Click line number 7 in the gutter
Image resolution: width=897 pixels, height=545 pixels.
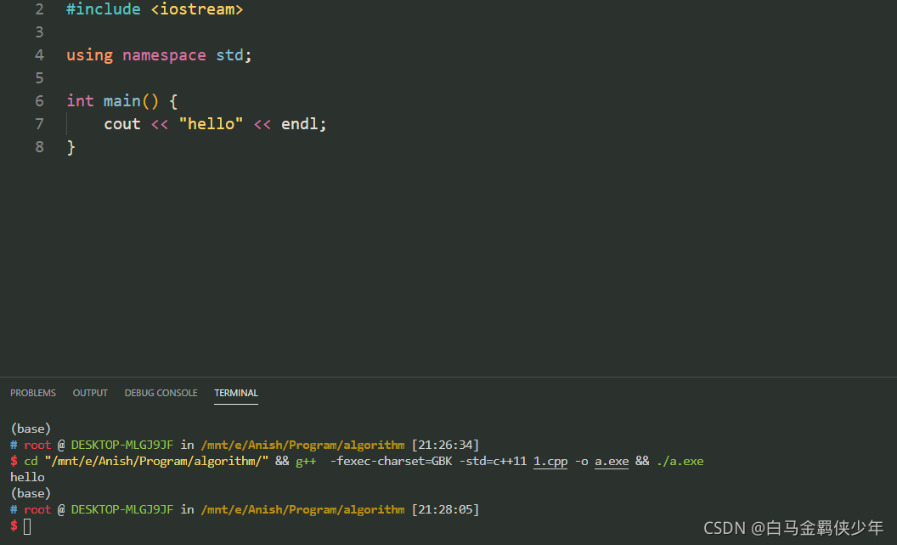[39, 124]
